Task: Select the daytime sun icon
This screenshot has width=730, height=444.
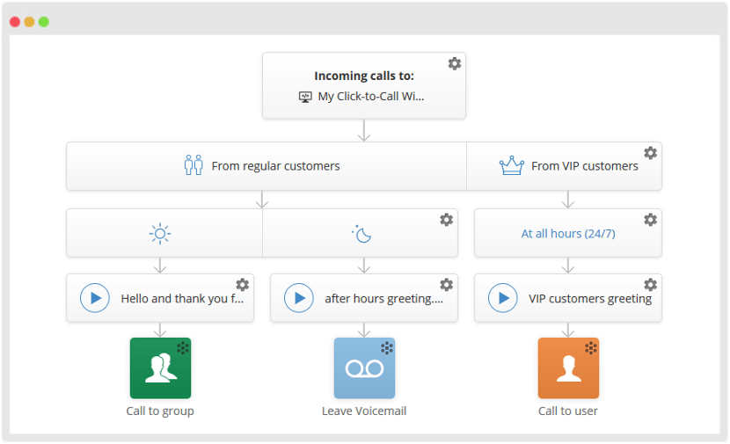Action: (160, 234)
